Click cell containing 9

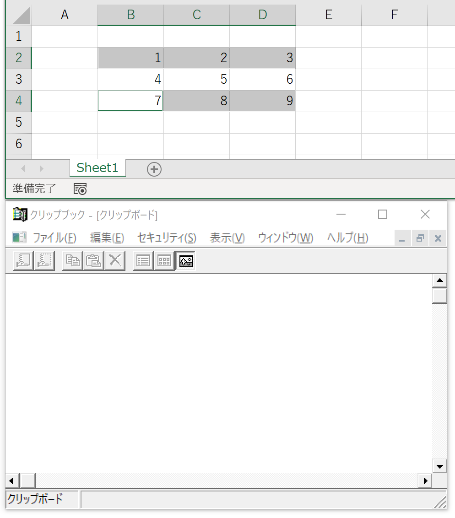click(262, 101)
